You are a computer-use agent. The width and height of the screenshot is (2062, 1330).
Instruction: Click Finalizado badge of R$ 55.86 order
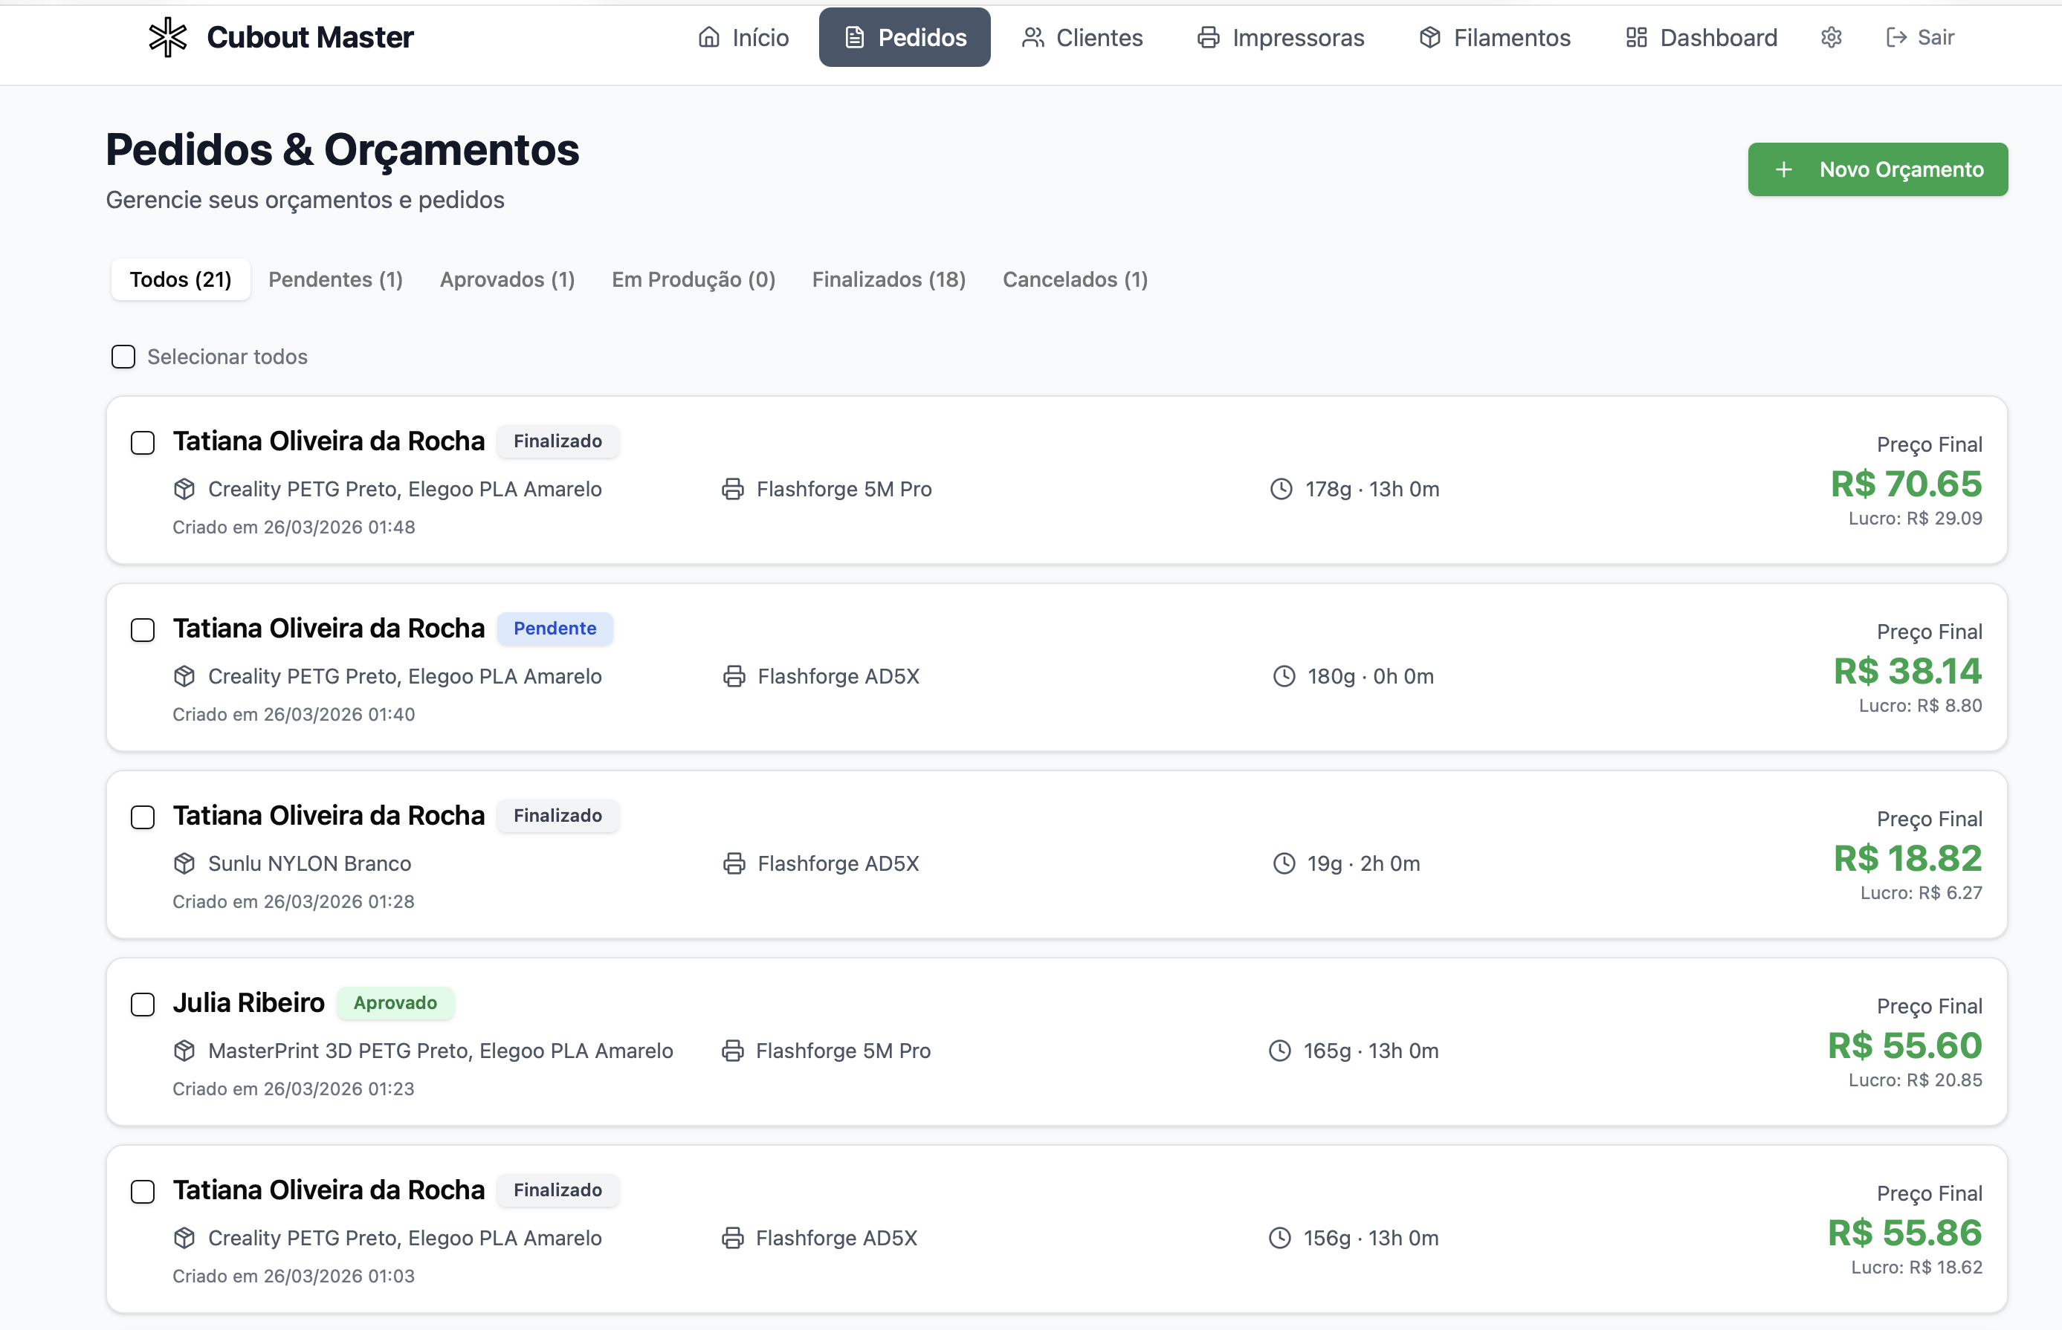point(558,1190)
